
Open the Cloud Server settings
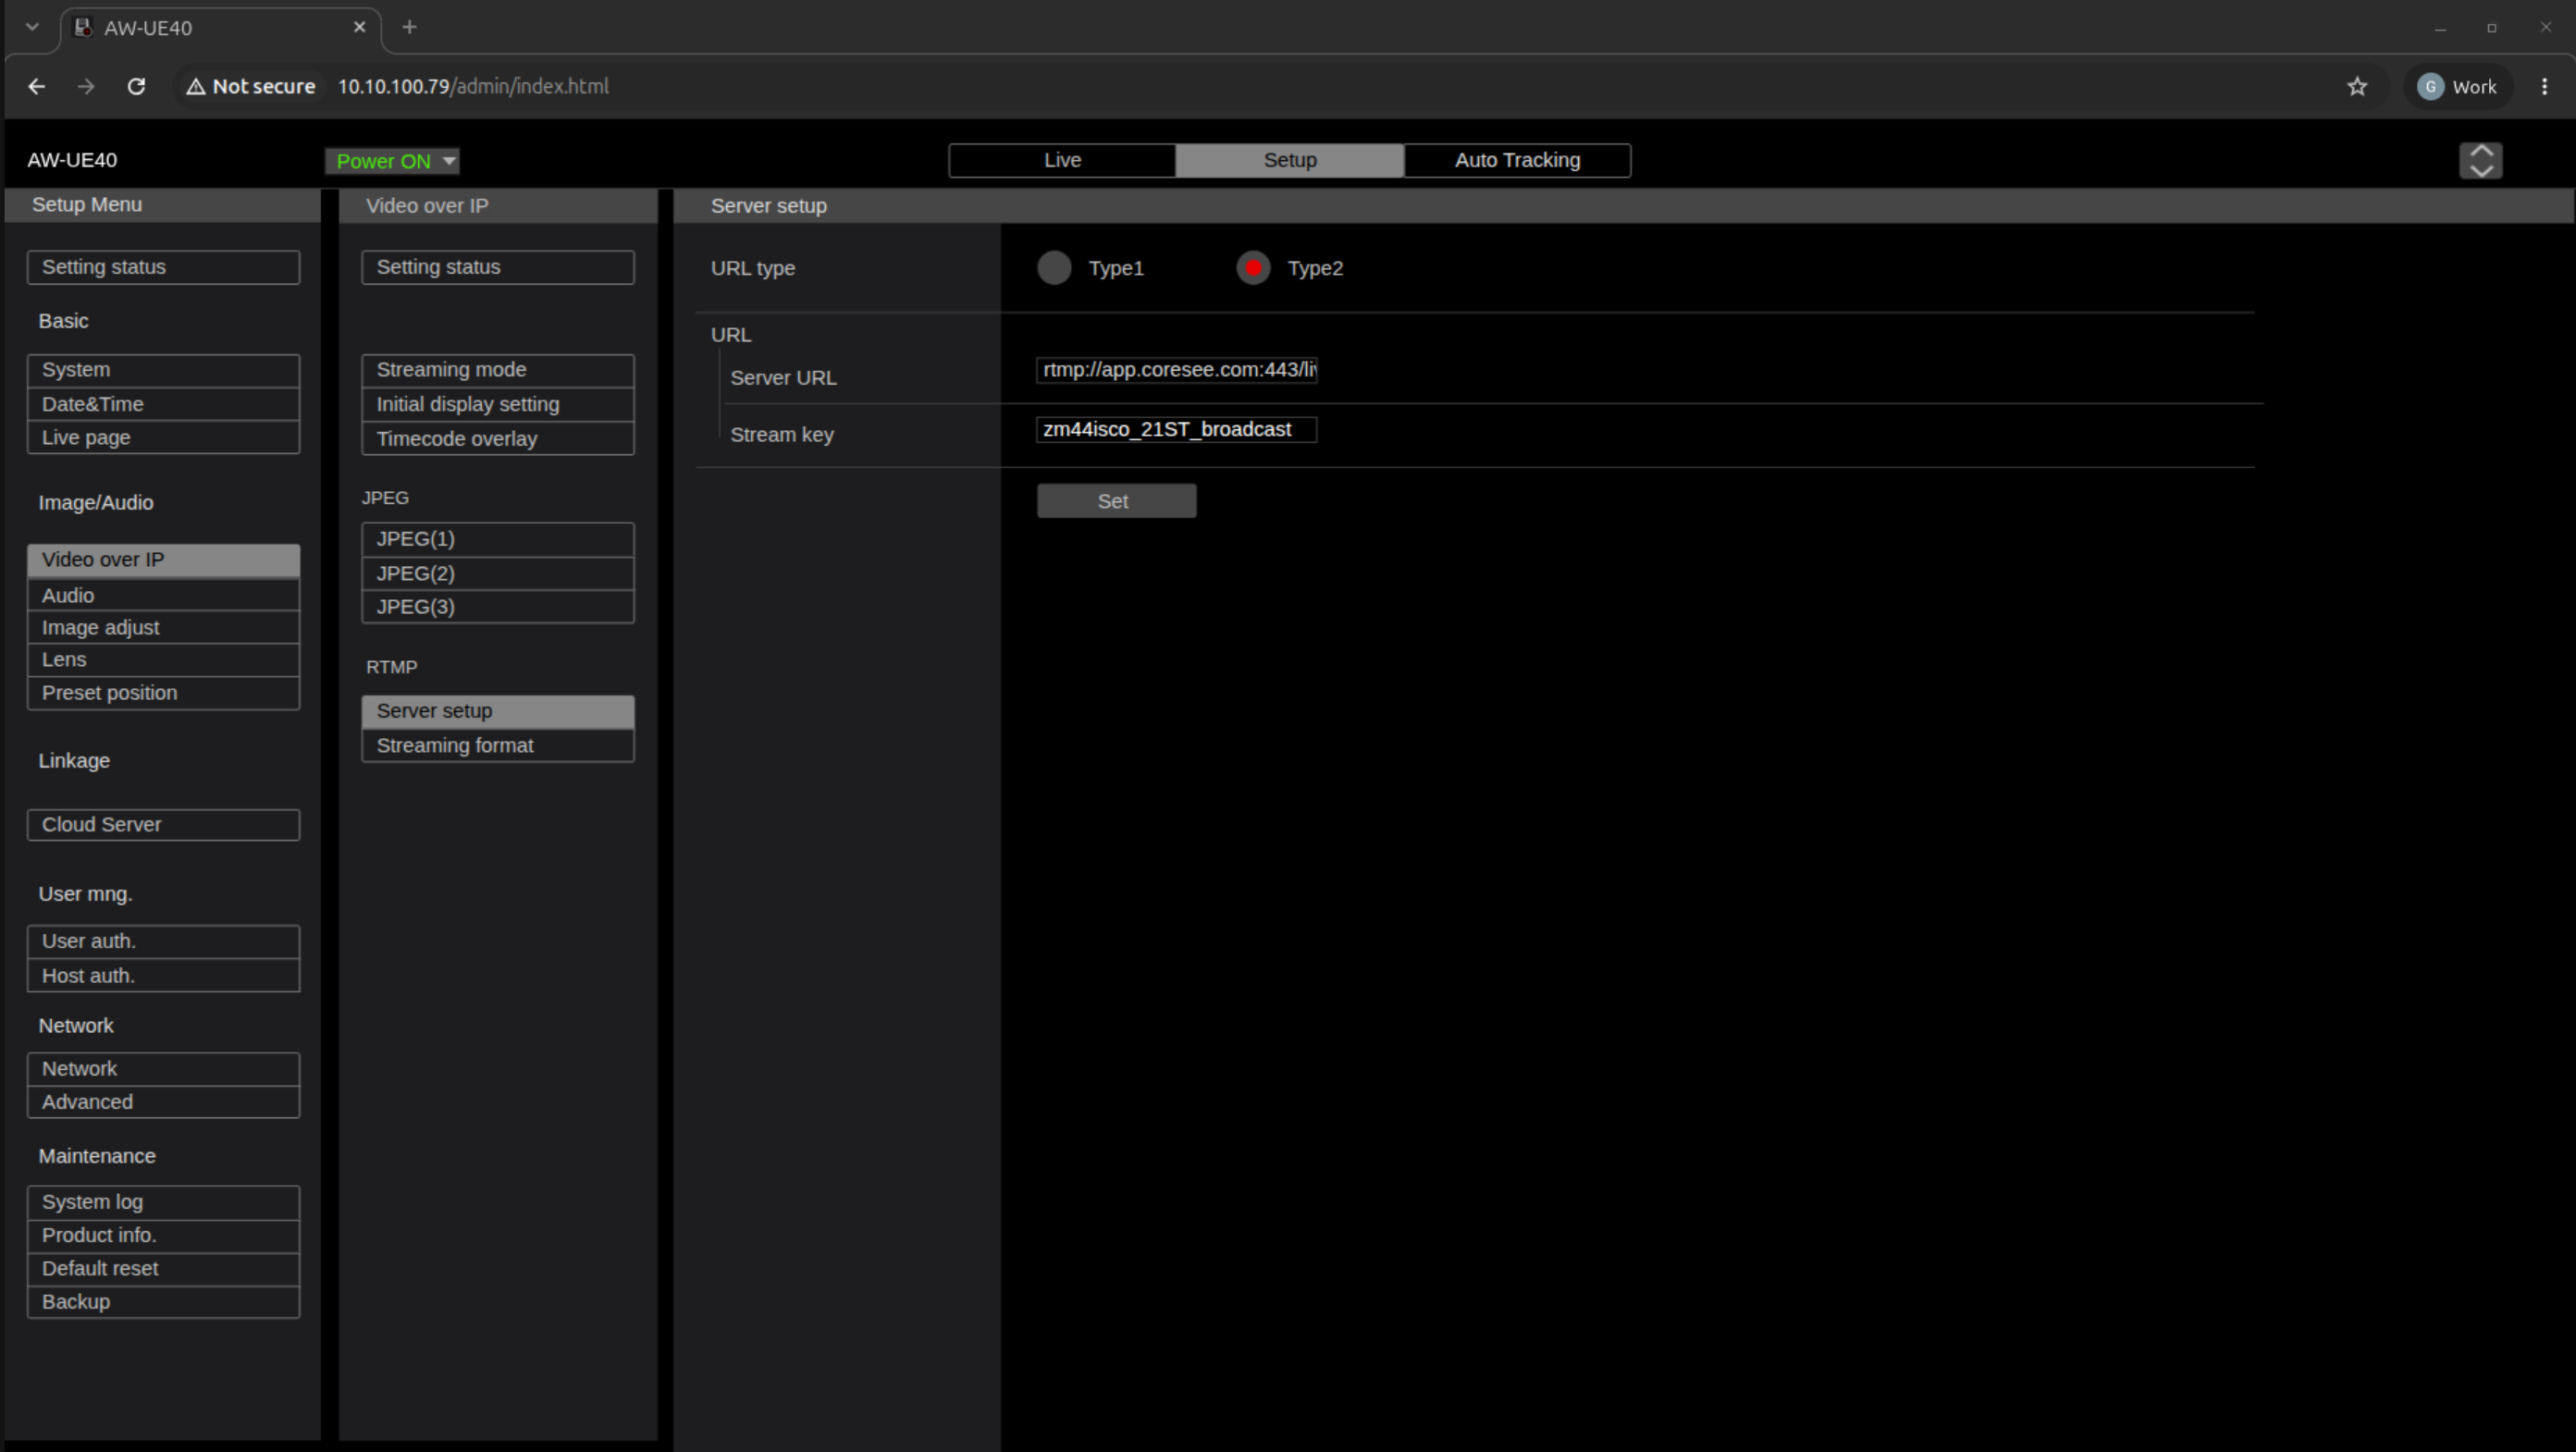coord(163,825)
